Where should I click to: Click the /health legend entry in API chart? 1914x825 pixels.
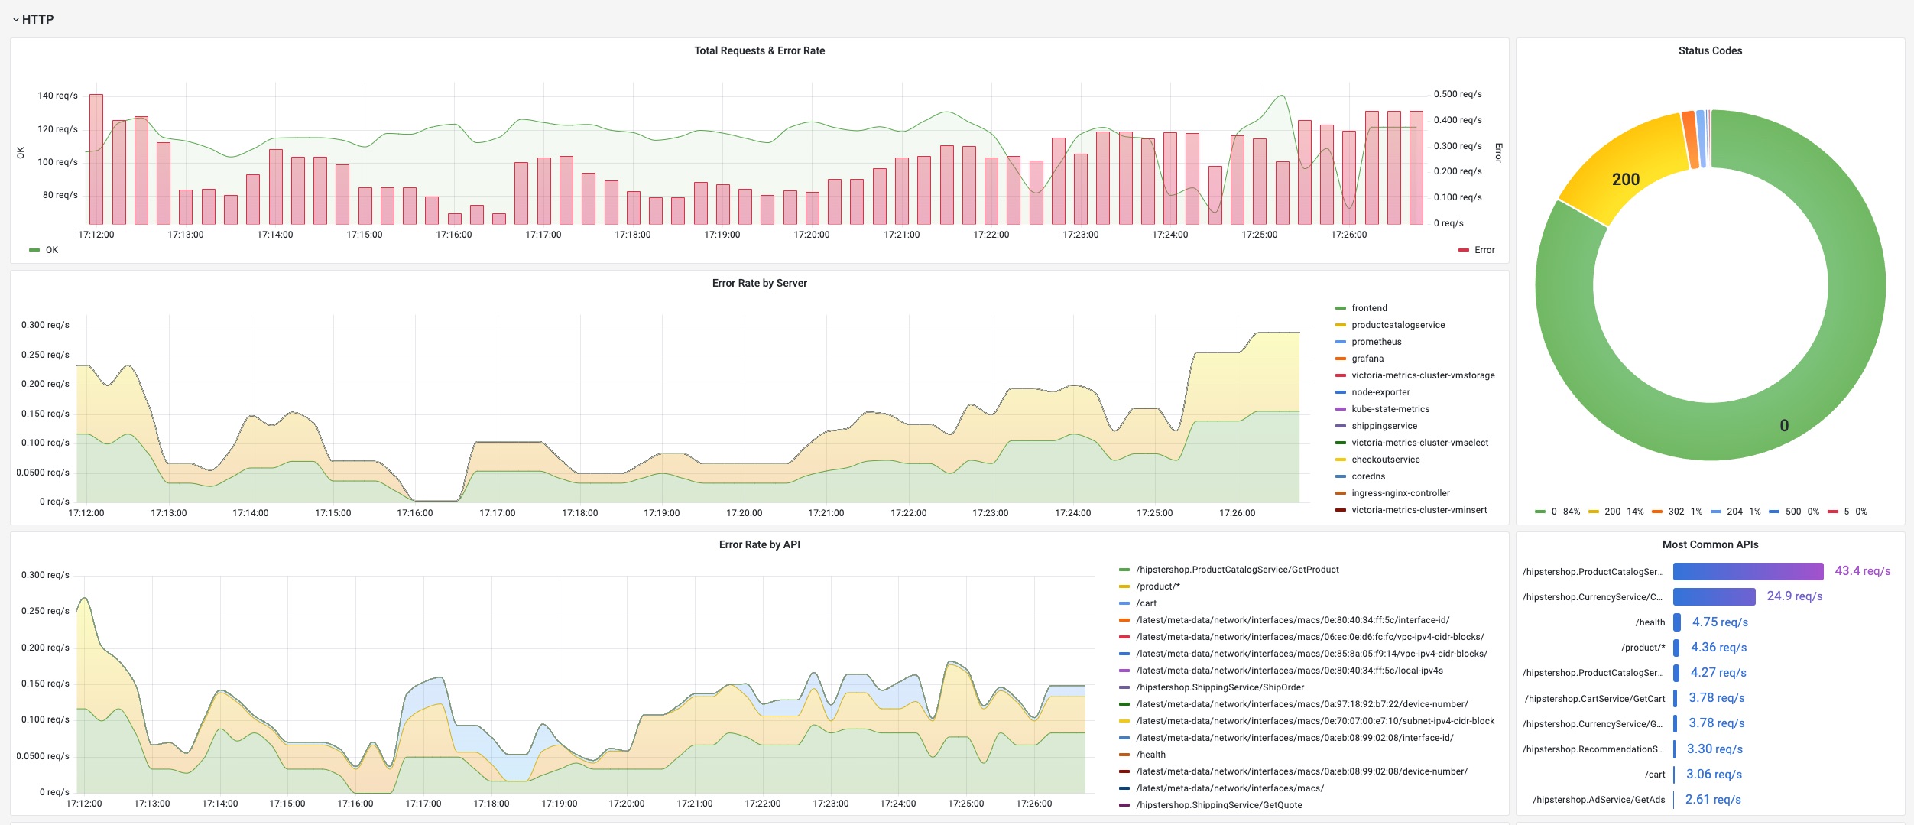point(1150,755)
